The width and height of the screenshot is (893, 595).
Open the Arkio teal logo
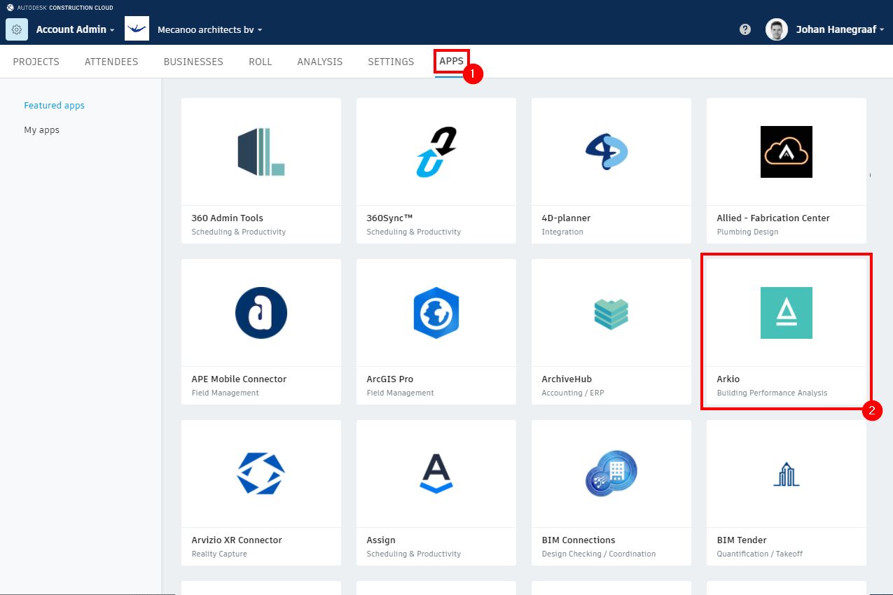click(x=787, y=313)
